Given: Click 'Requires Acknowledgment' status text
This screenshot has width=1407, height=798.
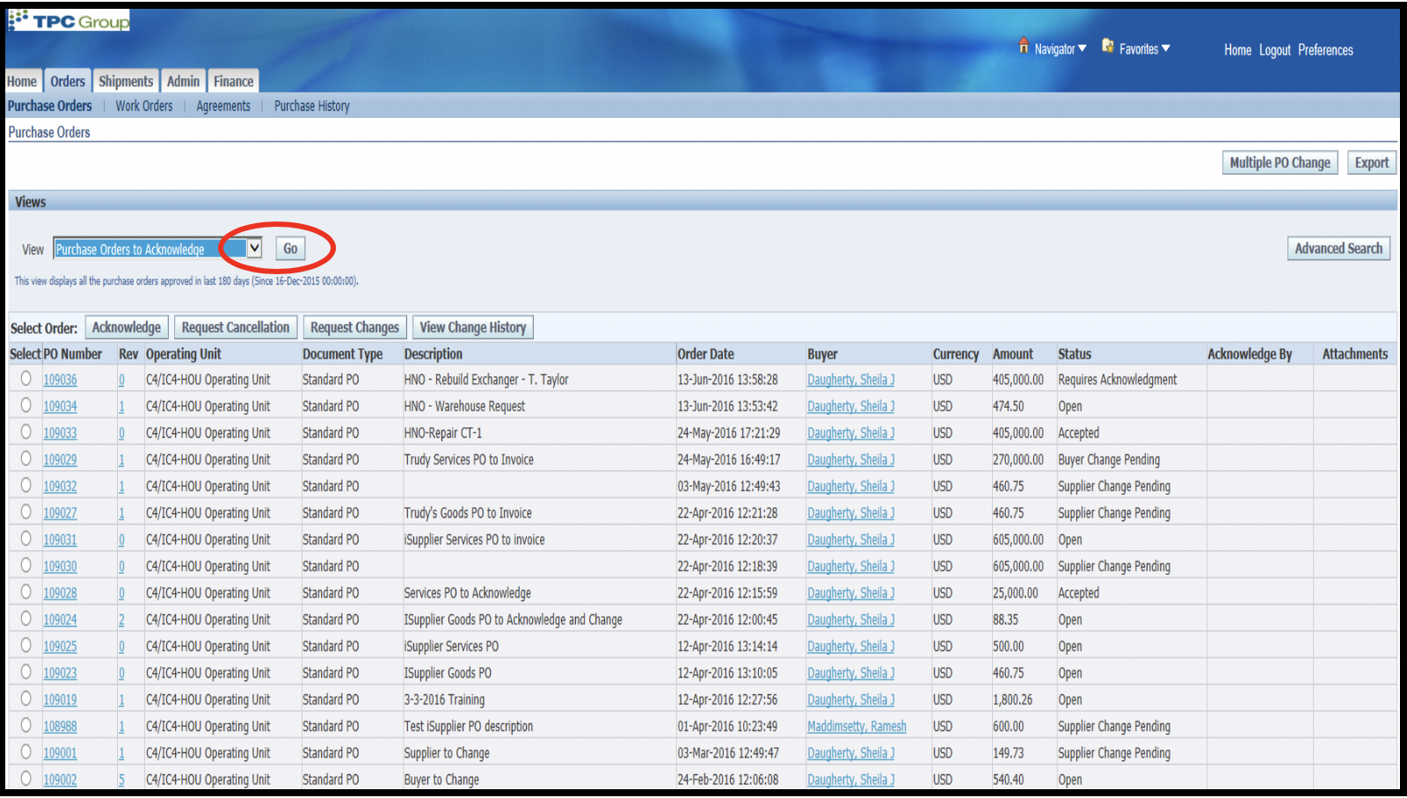Looking at the screenshot, I should pos(1117,380).
